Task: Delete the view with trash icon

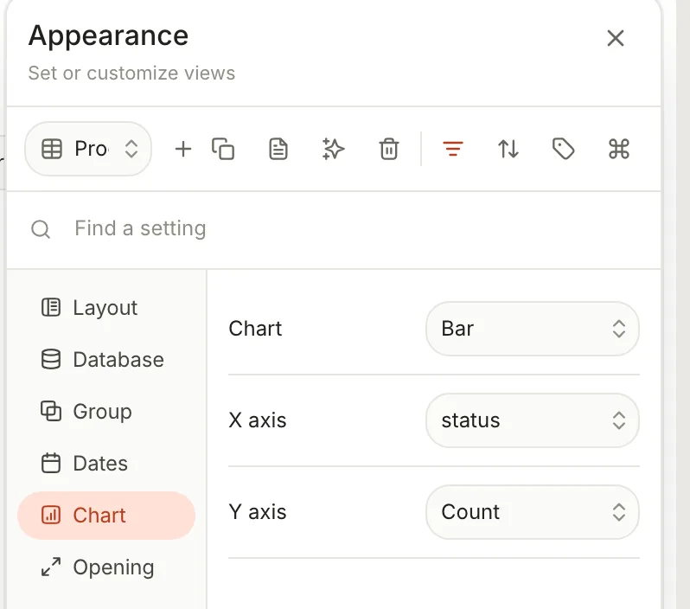Action: [388, 149]
